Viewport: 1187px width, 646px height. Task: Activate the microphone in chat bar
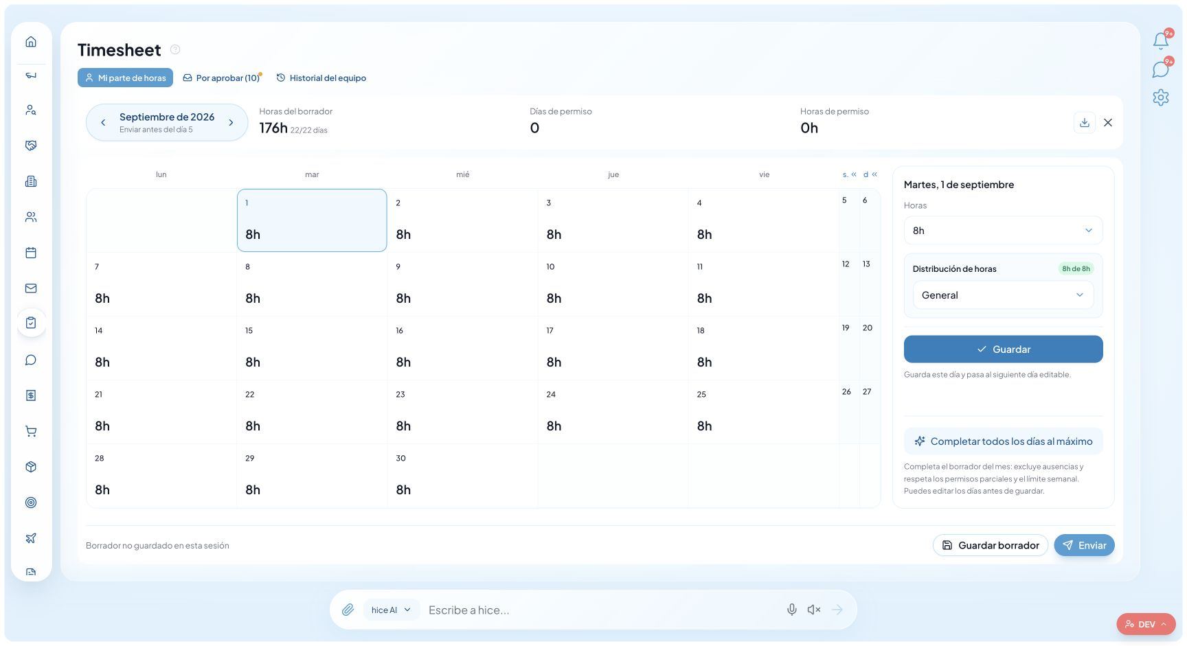click(792, 610)
